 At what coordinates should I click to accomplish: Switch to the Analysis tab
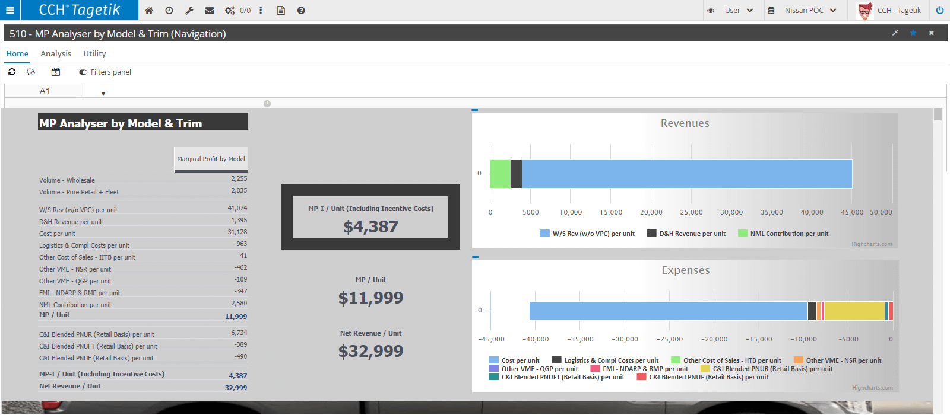pos(56,53)
